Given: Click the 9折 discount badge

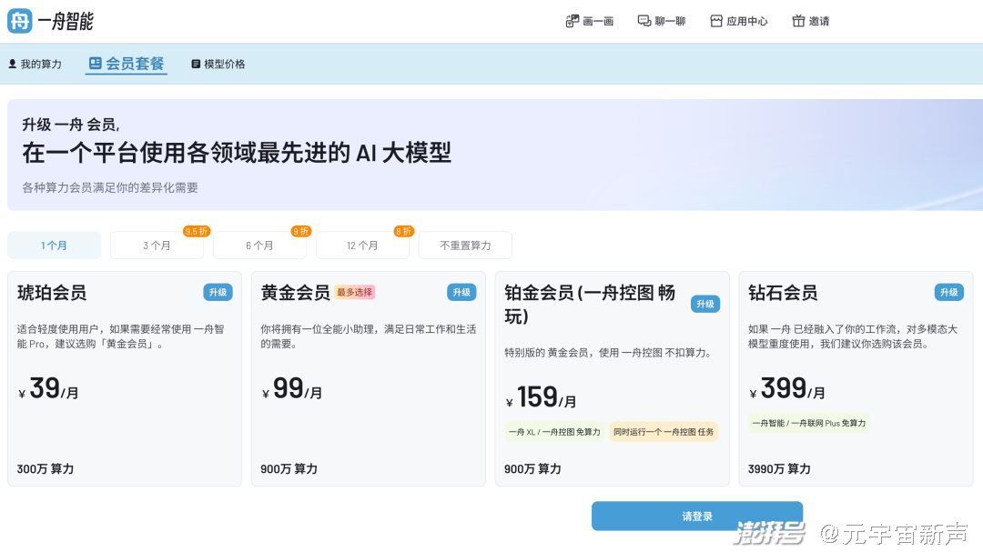Looking at the screenshot, I should 301,231.
